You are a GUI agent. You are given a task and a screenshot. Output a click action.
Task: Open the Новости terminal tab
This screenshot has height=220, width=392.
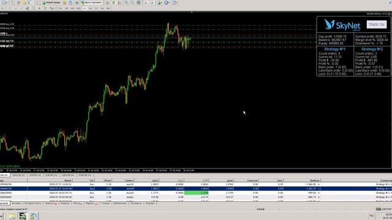50,204
